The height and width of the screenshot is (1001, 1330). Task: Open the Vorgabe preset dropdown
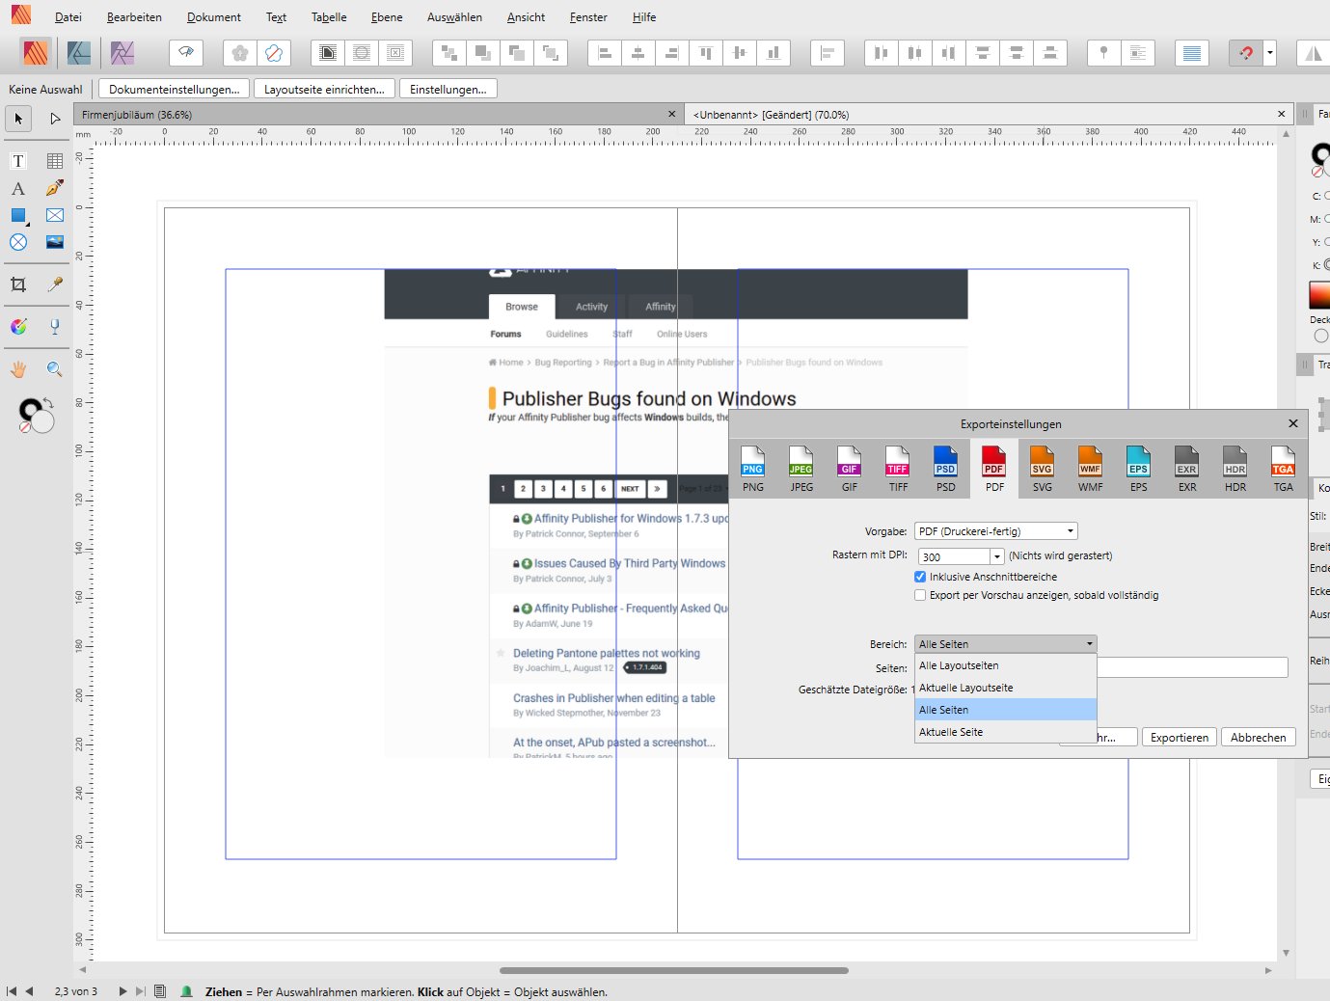995,531
